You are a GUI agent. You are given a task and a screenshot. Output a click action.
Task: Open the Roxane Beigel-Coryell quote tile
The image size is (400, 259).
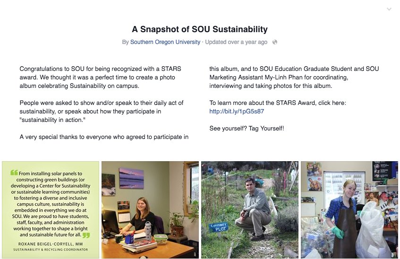point(51,210)
